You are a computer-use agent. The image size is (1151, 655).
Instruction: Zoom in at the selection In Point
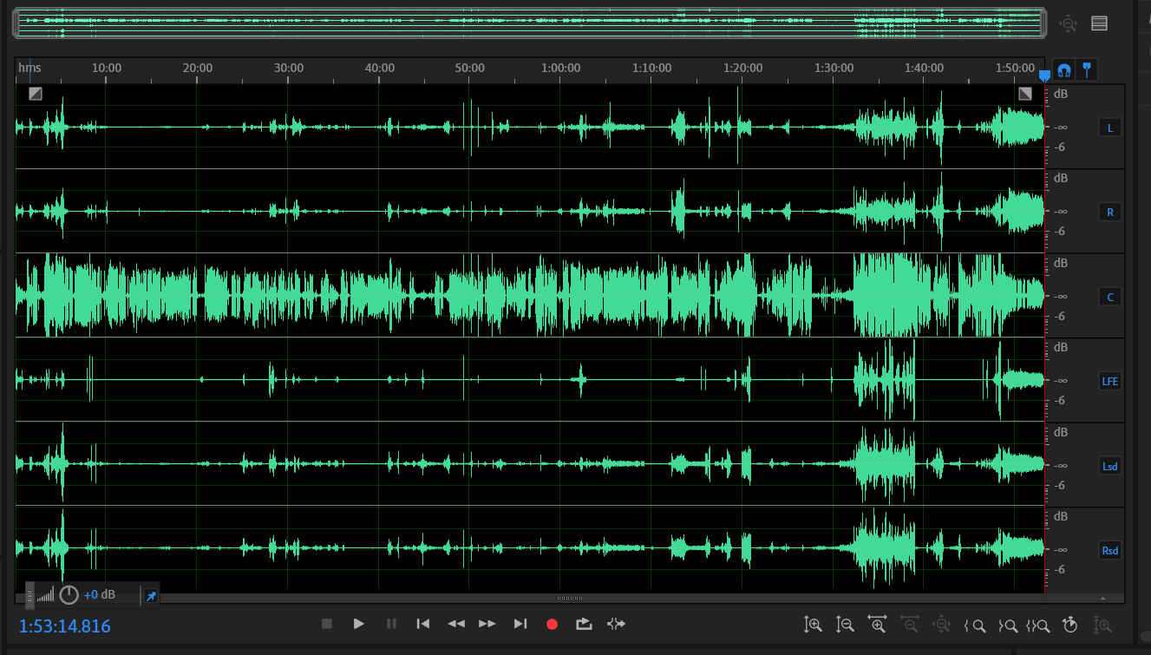coord(975,625)
